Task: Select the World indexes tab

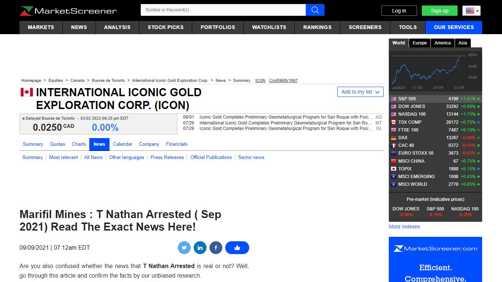Action: (398, 43)
